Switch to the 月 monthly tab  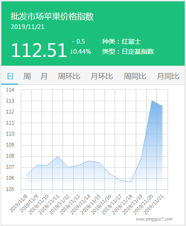44,76
